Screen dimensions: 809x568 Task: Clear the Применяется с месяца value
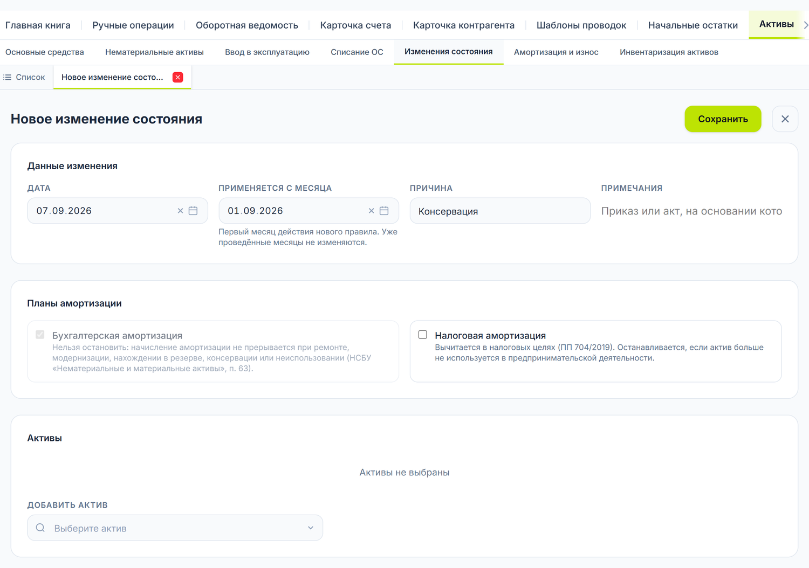pyautogui.click(x=371, y=211)
